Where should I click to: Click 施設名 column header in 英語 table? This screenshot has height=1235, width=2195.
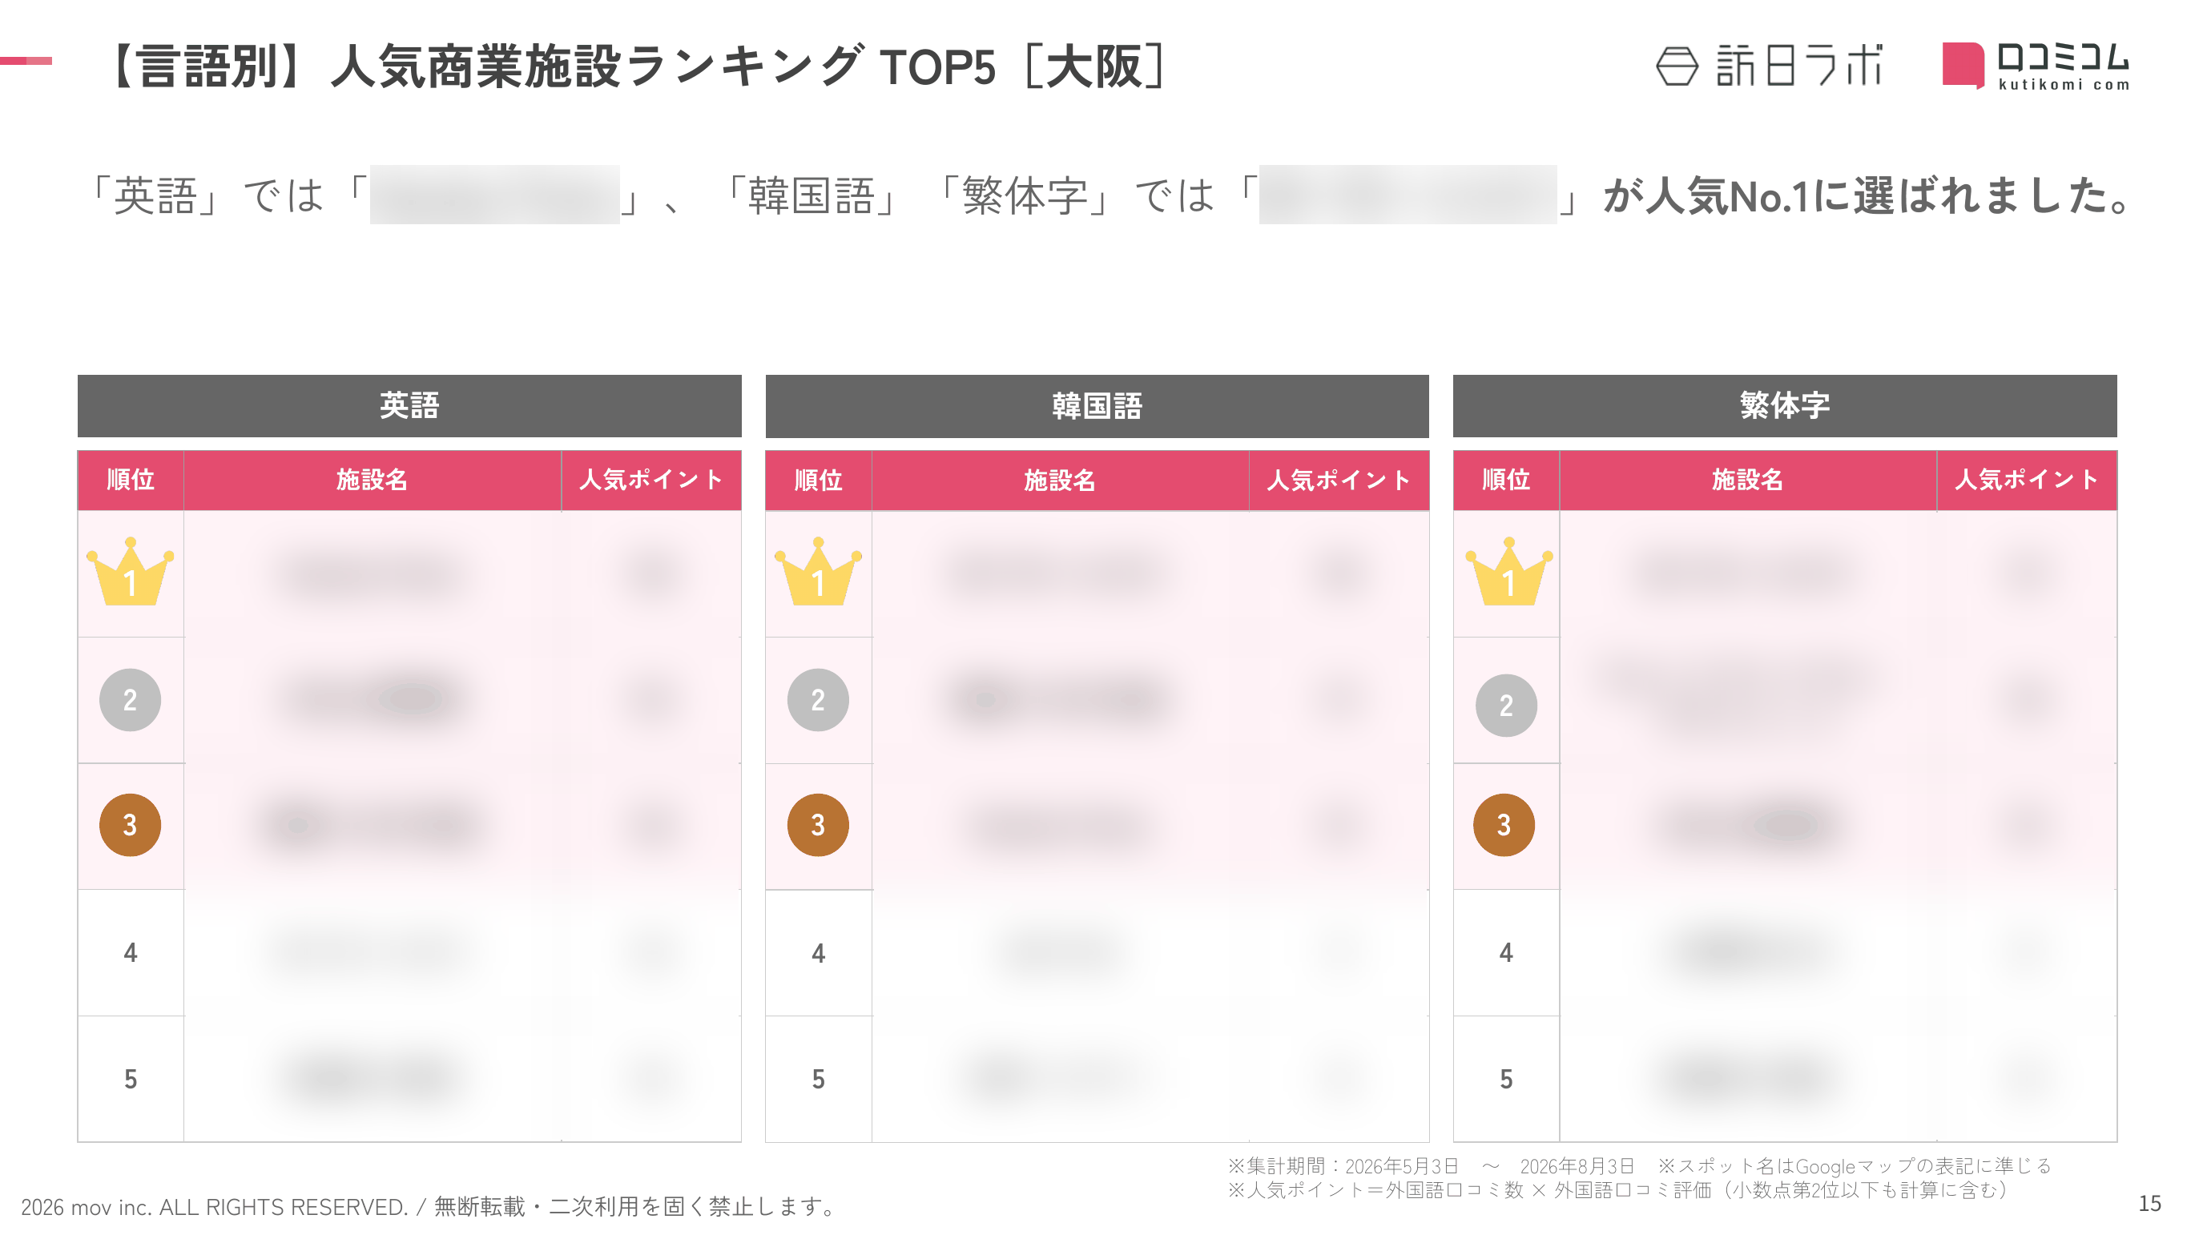pyautogui.click(x=373, y=481)
